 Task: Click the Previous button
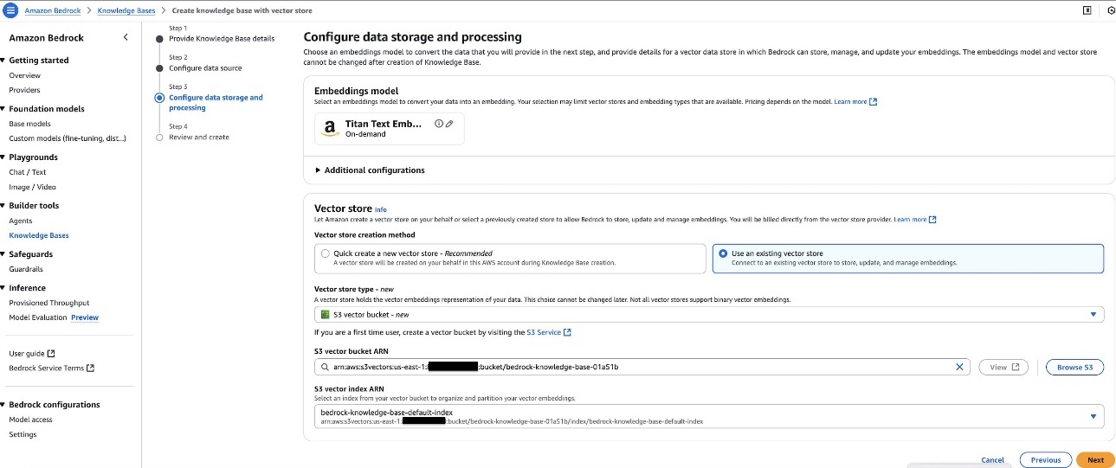1046,459
